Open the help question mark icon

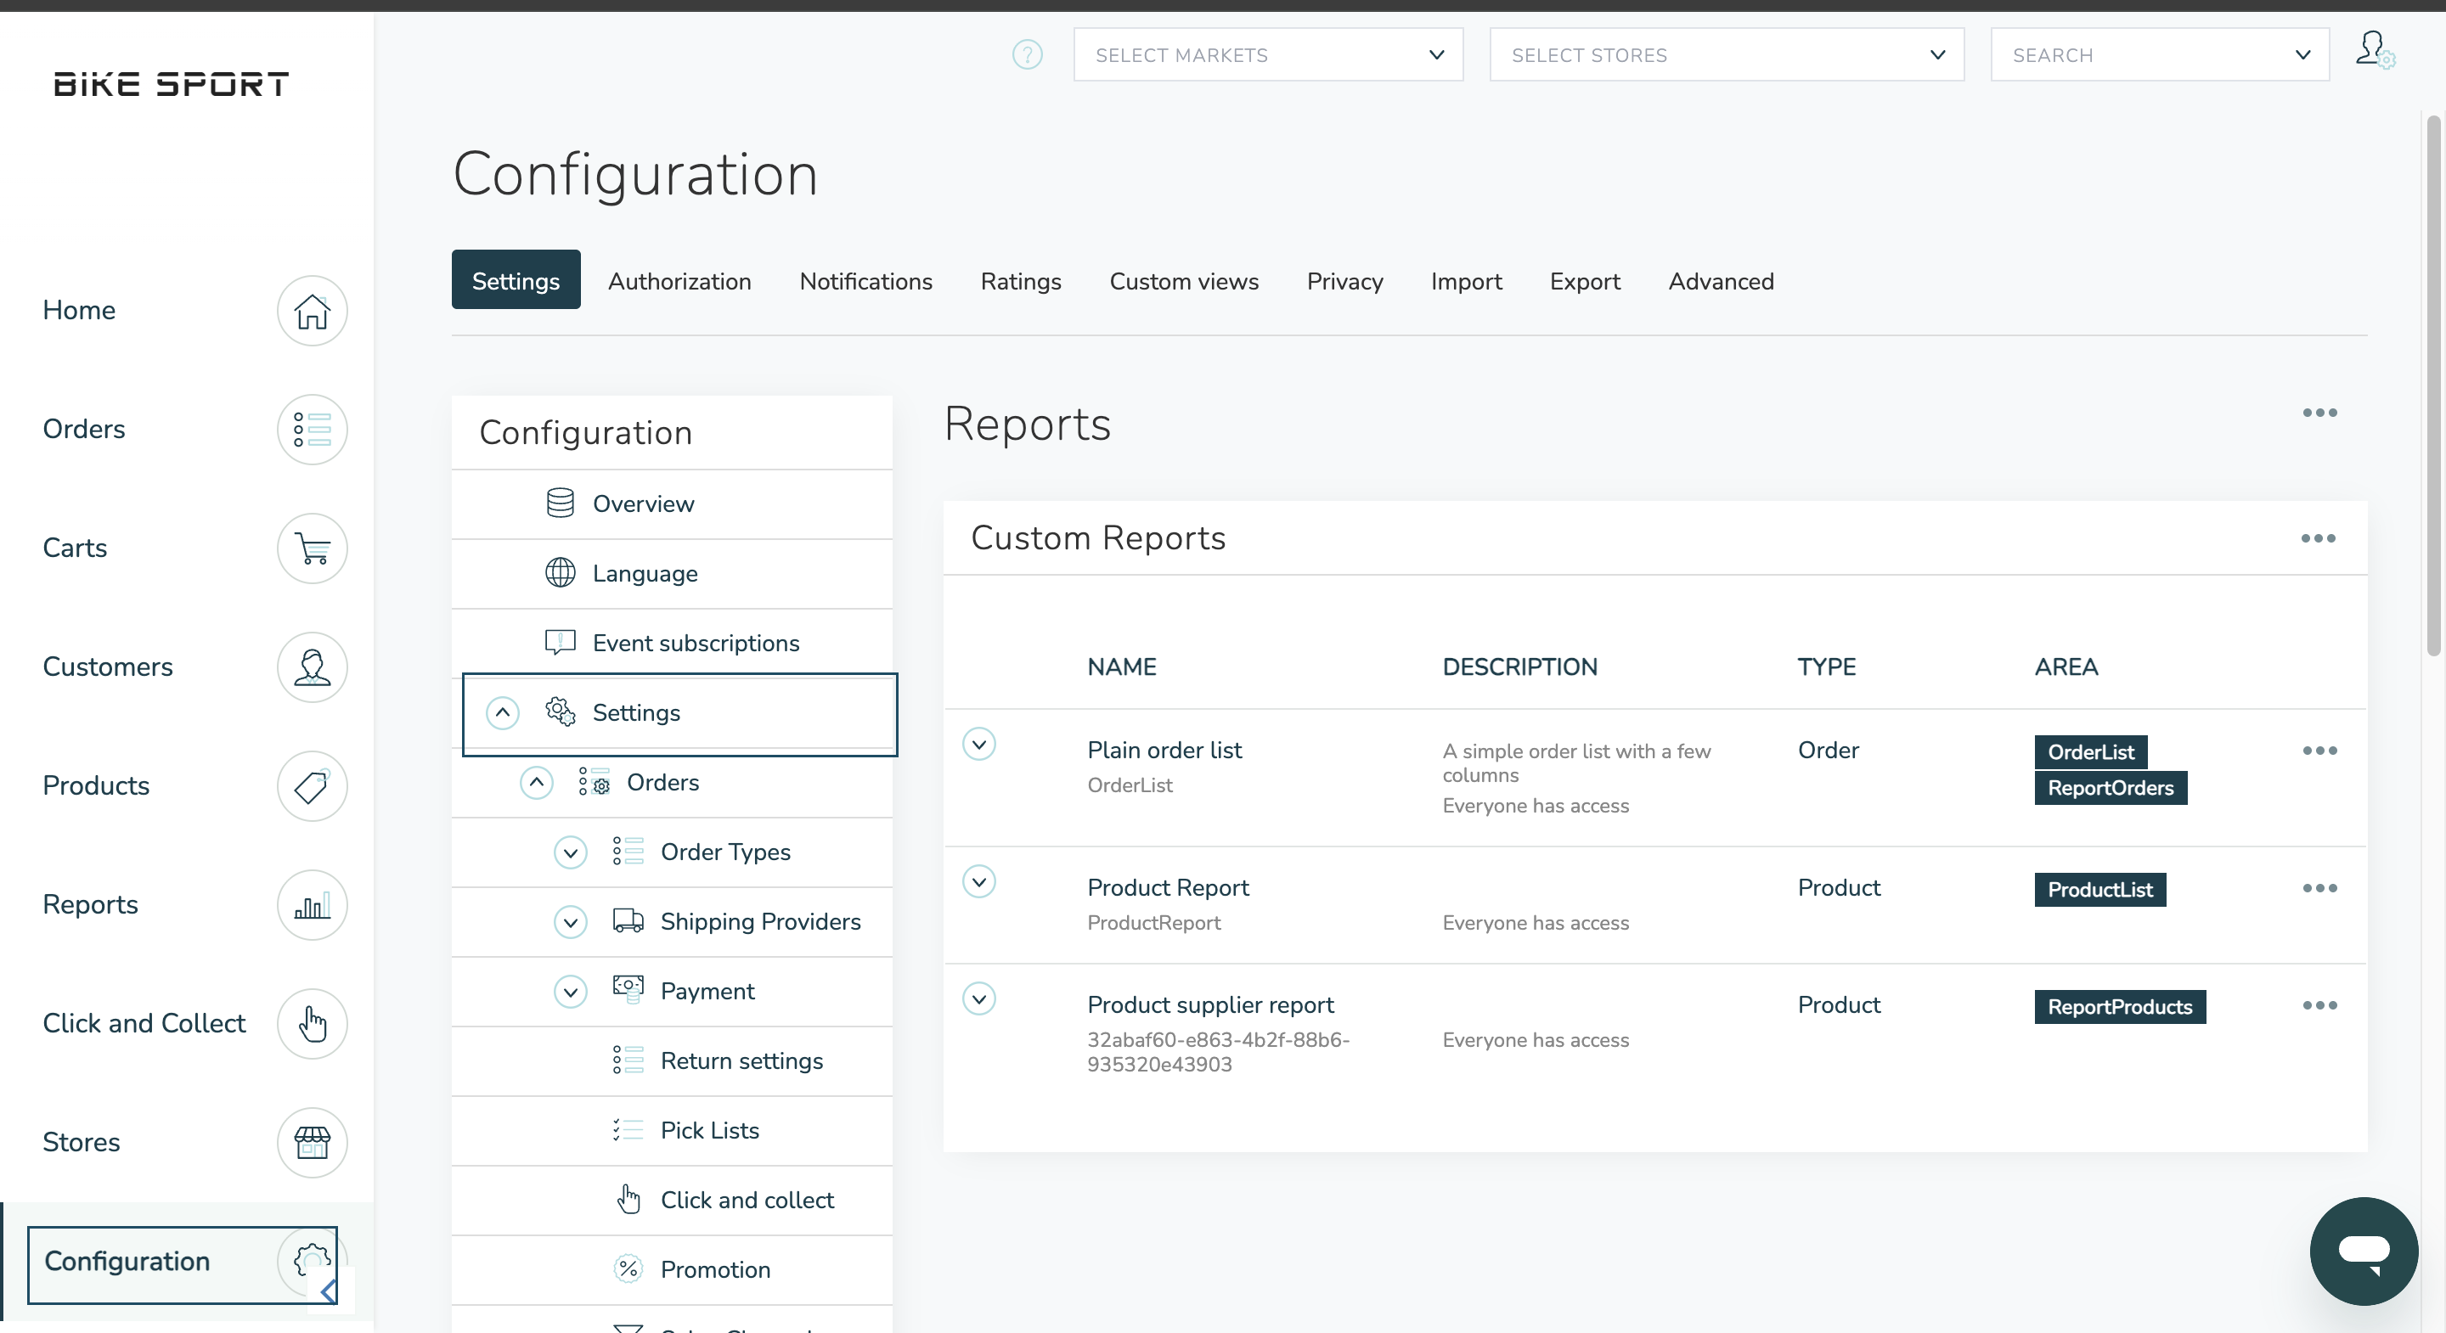click(x=1027, y=55)
